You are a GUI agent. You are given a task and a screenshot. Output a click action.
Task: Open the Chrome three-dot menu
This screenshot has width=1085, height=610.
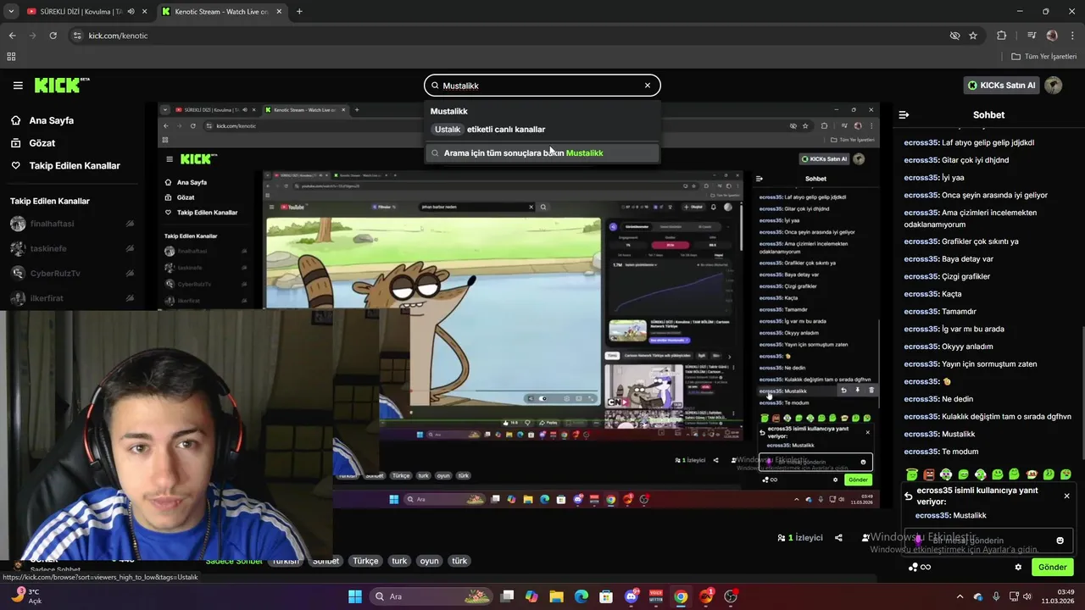1072,36
